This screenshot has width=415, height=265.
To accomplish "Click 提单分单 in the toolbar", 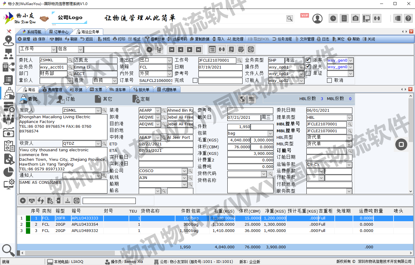I will point(155,39).
